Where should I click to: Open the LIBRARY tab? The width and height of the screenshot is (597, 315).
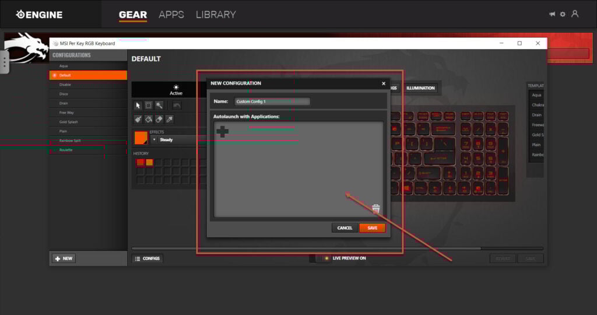[216, 15]
